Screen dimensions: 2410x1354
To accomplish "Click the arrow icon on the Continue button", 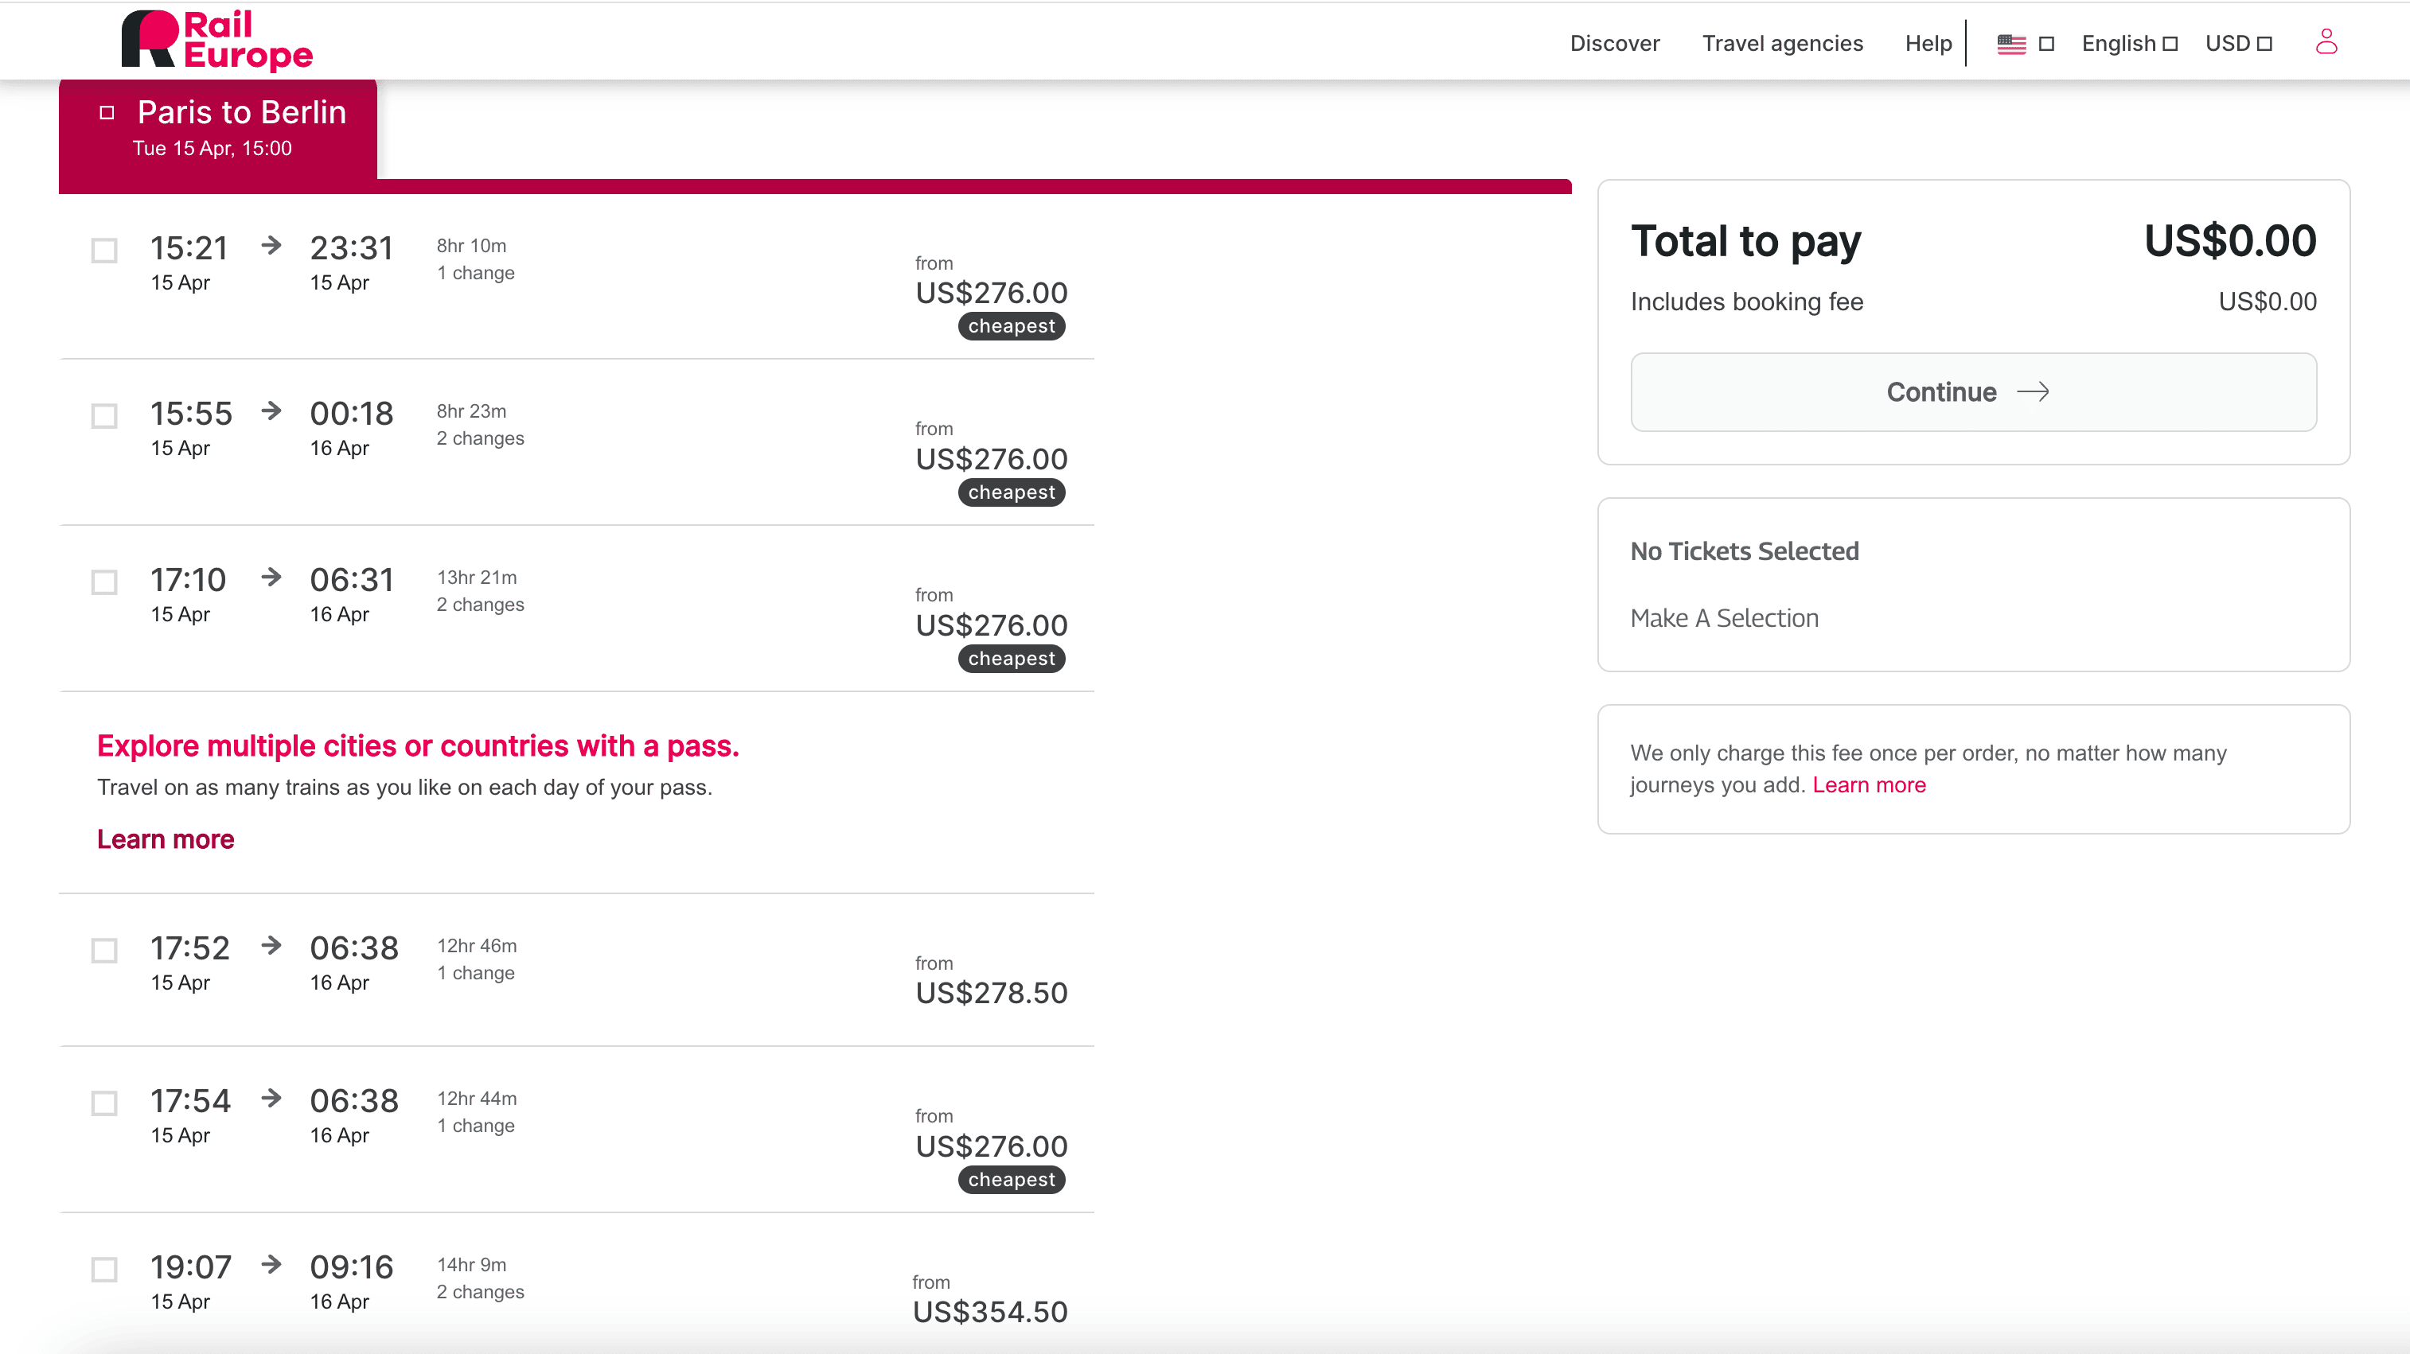I will pyautogui.click(x=2032, y=391).
